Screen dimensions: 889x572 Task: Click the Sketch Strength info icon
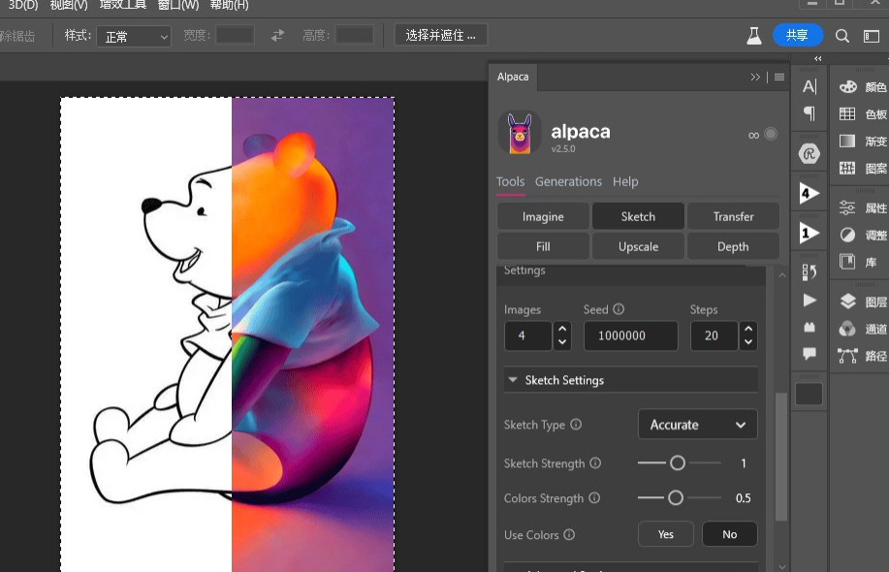click(595, 462)
